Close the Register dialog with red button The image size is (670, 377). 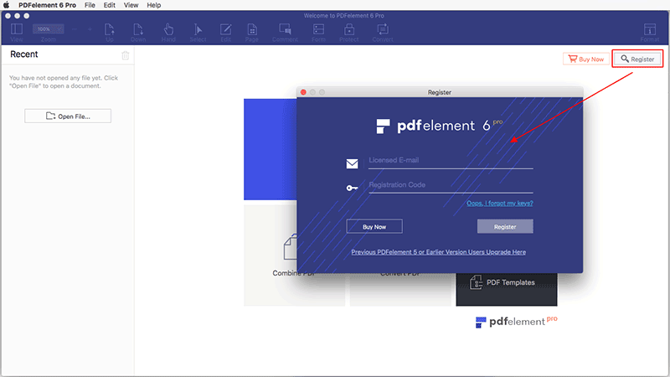303,92
